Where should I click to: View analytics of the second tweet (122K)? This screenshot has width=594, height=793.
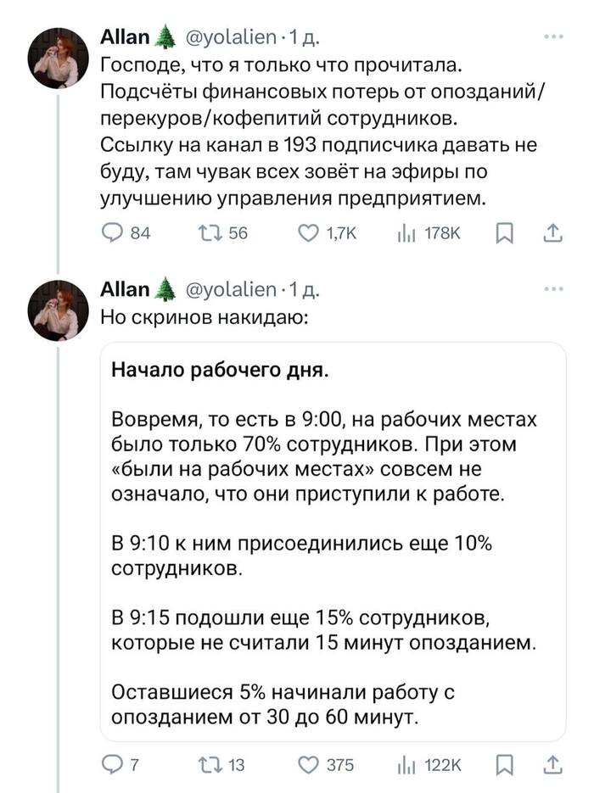pyautogui.click(x=404, y=765)
